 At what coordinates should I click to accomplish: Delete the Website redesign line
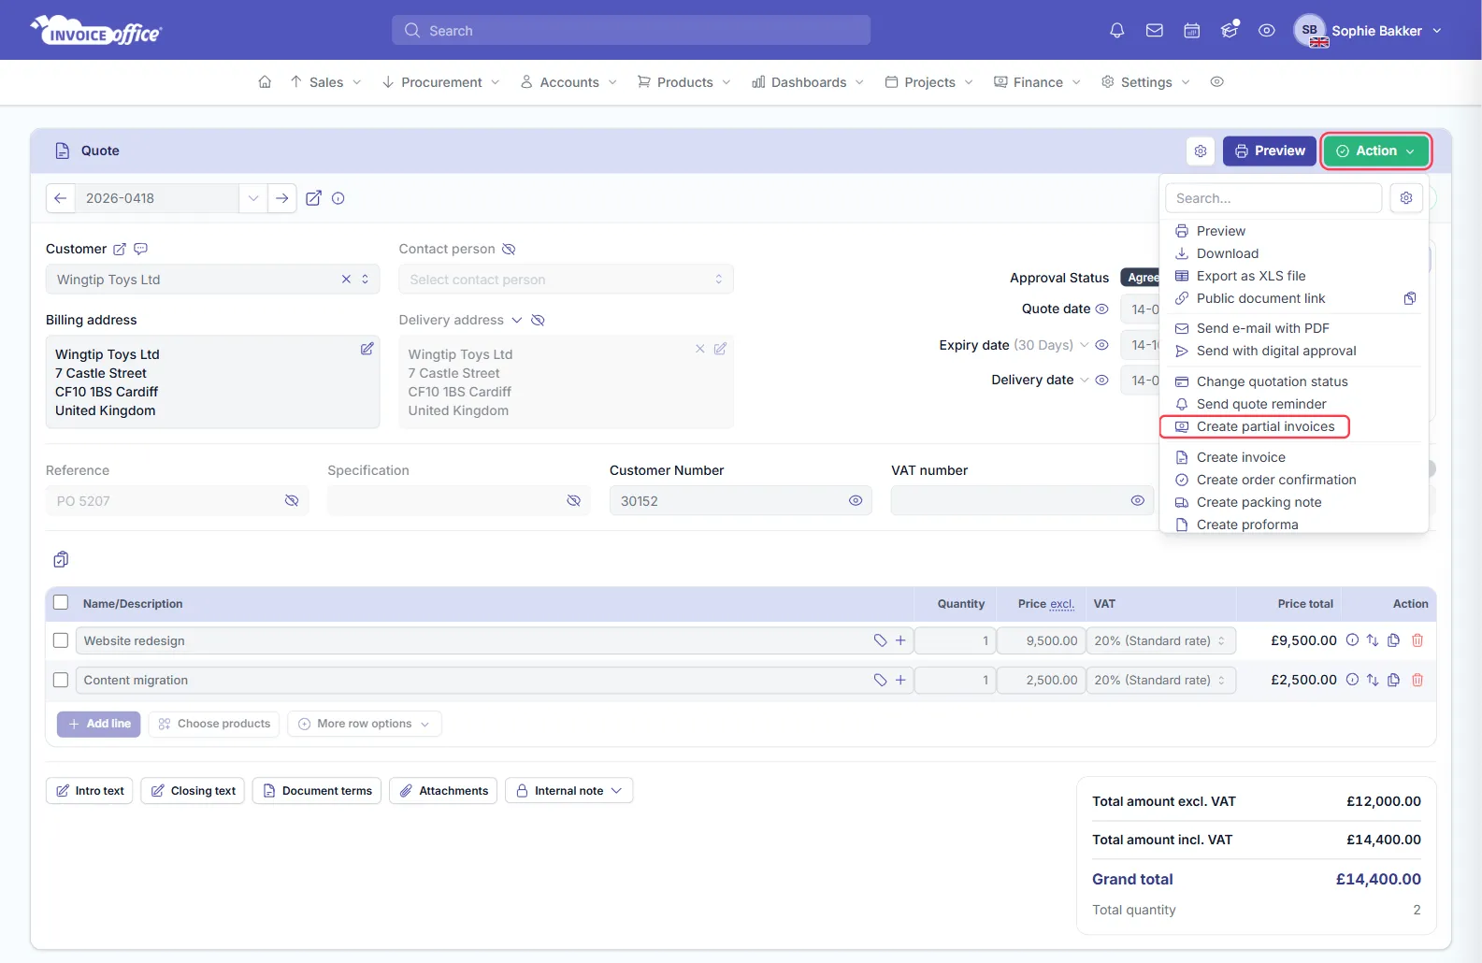point(1417,640)
